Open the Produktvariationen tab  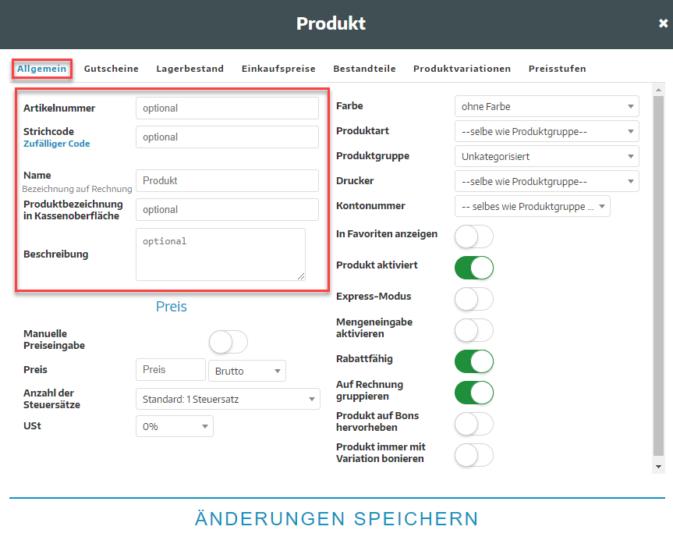coord(462,69)
